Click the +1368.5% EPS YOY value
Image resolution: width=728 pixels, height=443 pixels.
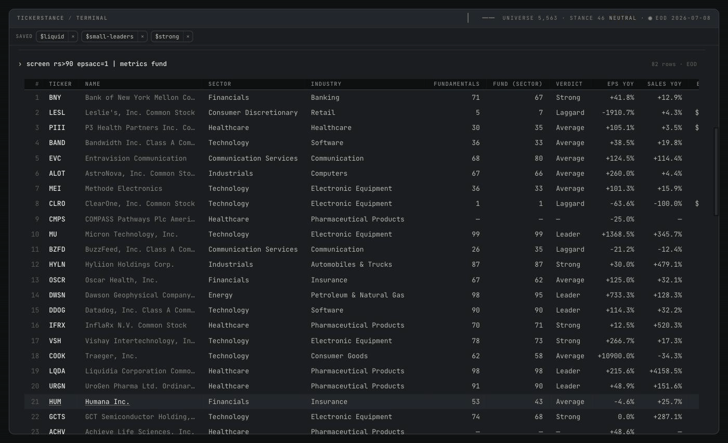coord(618,234)
